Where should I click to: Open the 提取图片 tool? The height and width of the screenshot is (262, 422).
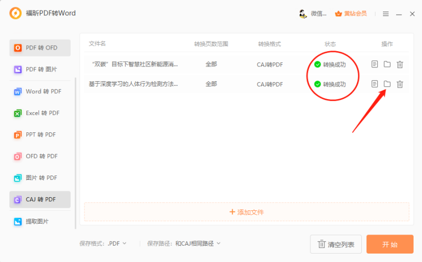pos(40,221)
